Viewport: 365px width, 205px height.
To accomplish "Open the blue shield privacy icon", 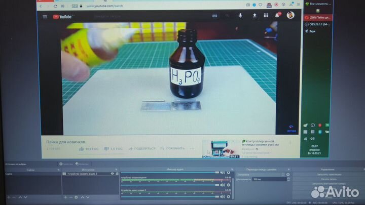I will (x=254, y=5).
